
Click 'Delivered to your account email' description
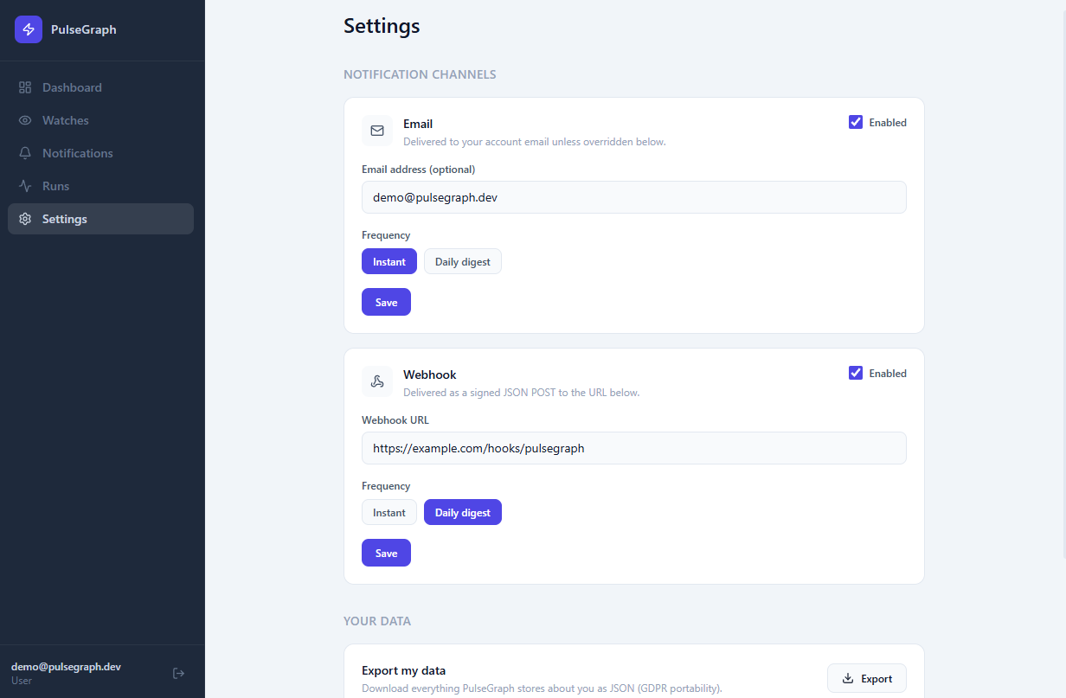(x=535, y=142)
